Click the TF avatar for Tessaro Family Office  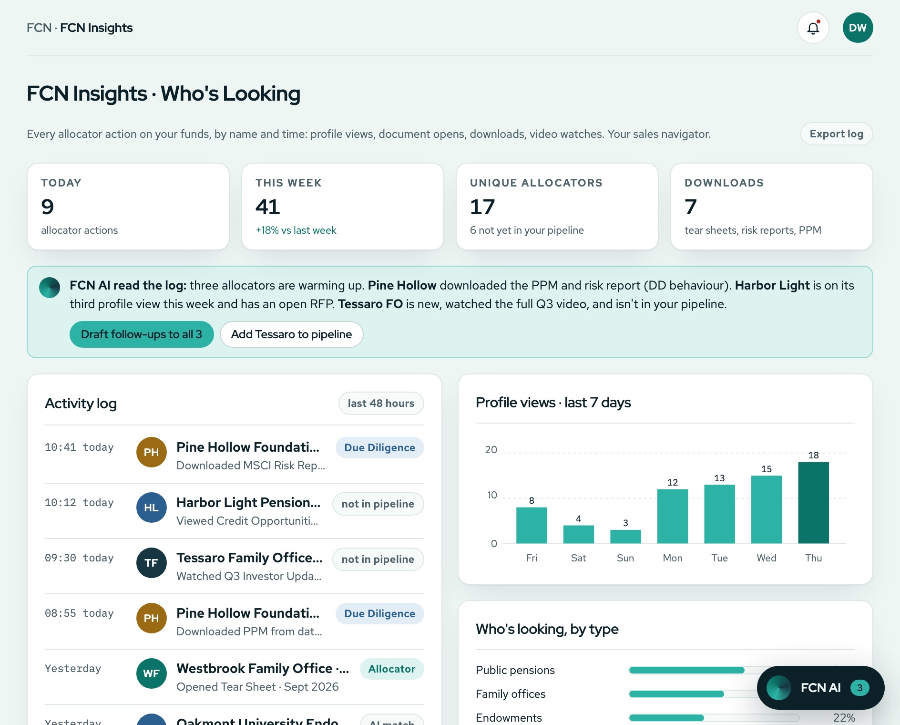click(152, 563)
